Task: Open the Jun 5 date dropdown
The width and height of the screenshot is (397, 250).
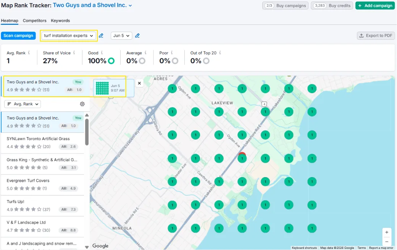Action: [x=121, y=35]
